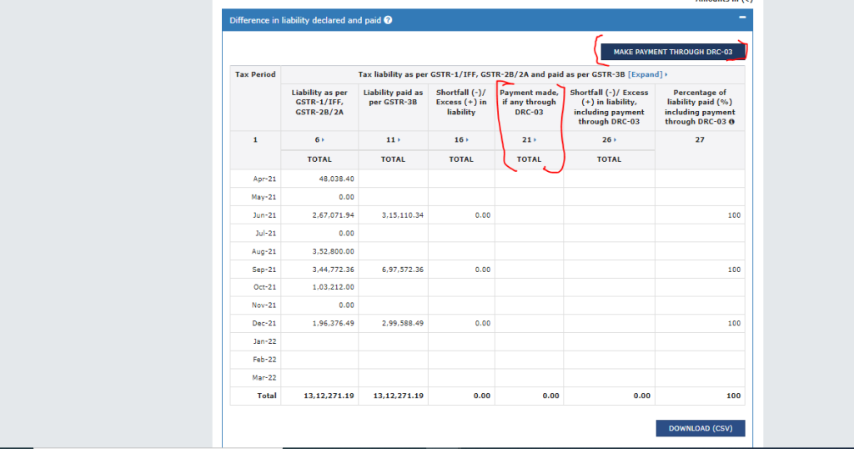
Task: Click the info icon in the Percentage column header
Action: tap(731, 122)
